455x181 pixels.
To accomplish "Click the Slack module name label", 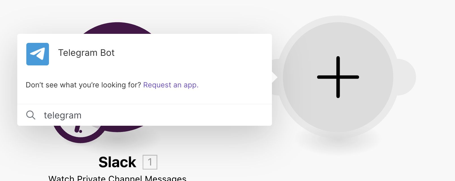I will pyautogui.click(x=117, y=162).
